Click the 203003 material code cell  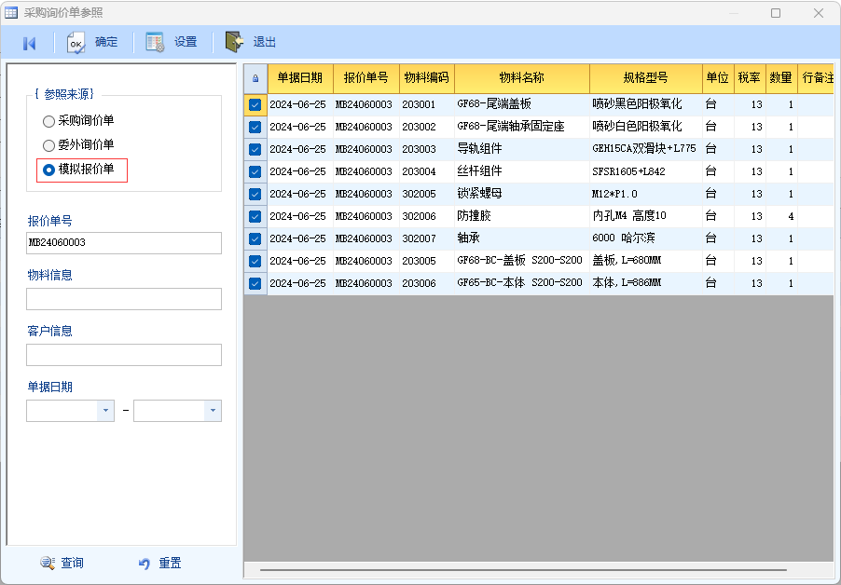(427, 149)
